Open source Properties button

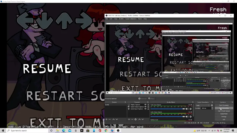(x=142, y=99)
